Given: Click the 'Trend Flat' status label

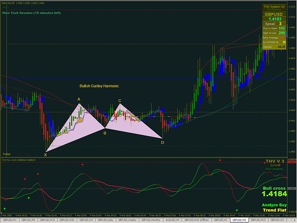Looking at the screenshot, I should click(x=275, y=210).
